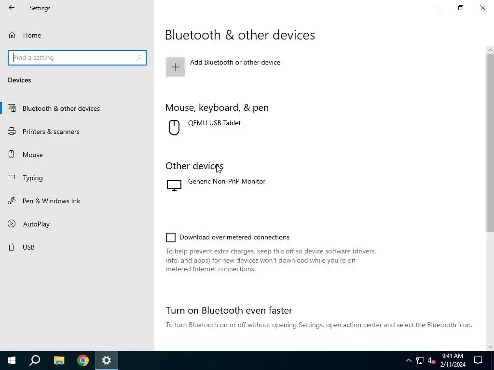Open the Action Center notifications icon

[478, 360]
